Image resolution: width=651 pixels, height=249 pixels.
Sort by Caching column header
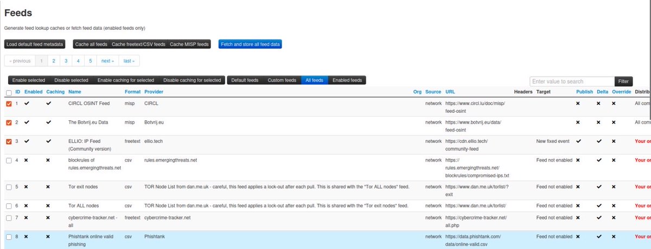point(55,92)
